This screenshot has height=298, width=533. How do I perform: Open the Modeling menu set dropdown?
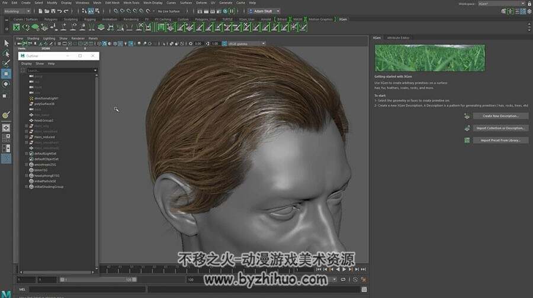[x=17, y=11]
